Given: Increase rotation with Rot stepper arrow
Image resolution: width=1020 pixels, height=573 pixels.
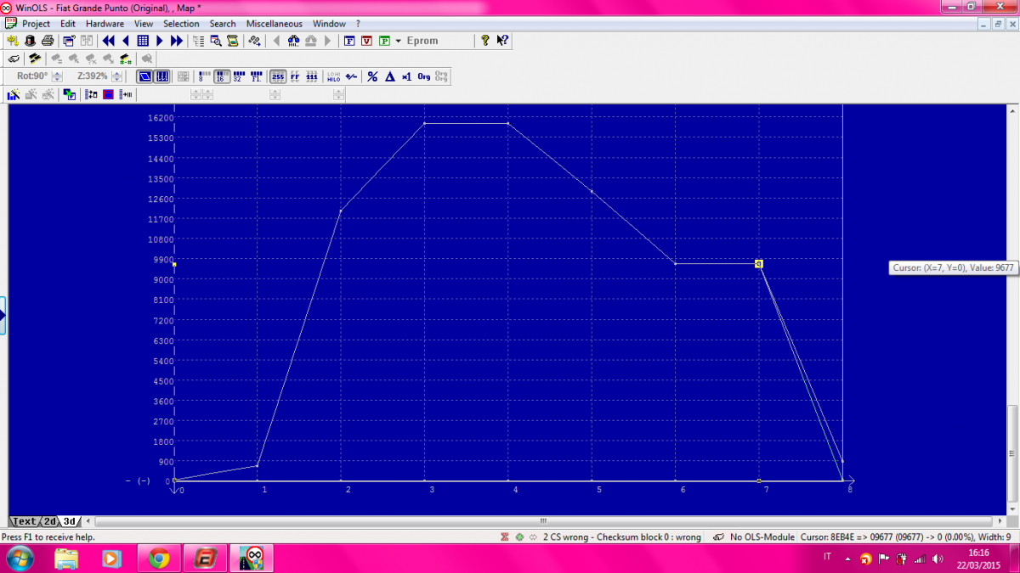Looking at the screenshot, I should pos(57,74).
